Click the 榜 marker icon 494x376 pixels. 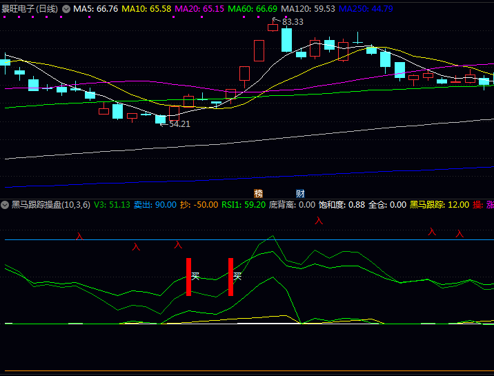pyautogui.click(x=259, y=193)
